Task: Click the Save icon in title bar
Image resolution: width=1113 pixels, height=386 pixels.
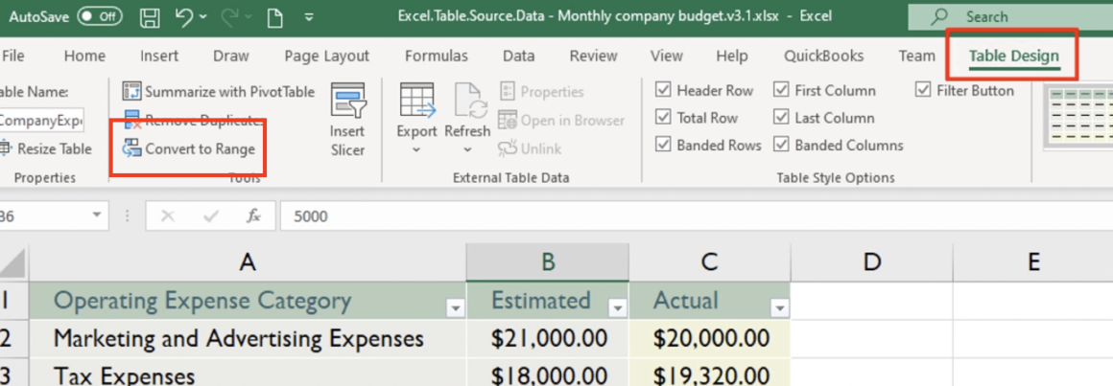Action: coord(150,17)
